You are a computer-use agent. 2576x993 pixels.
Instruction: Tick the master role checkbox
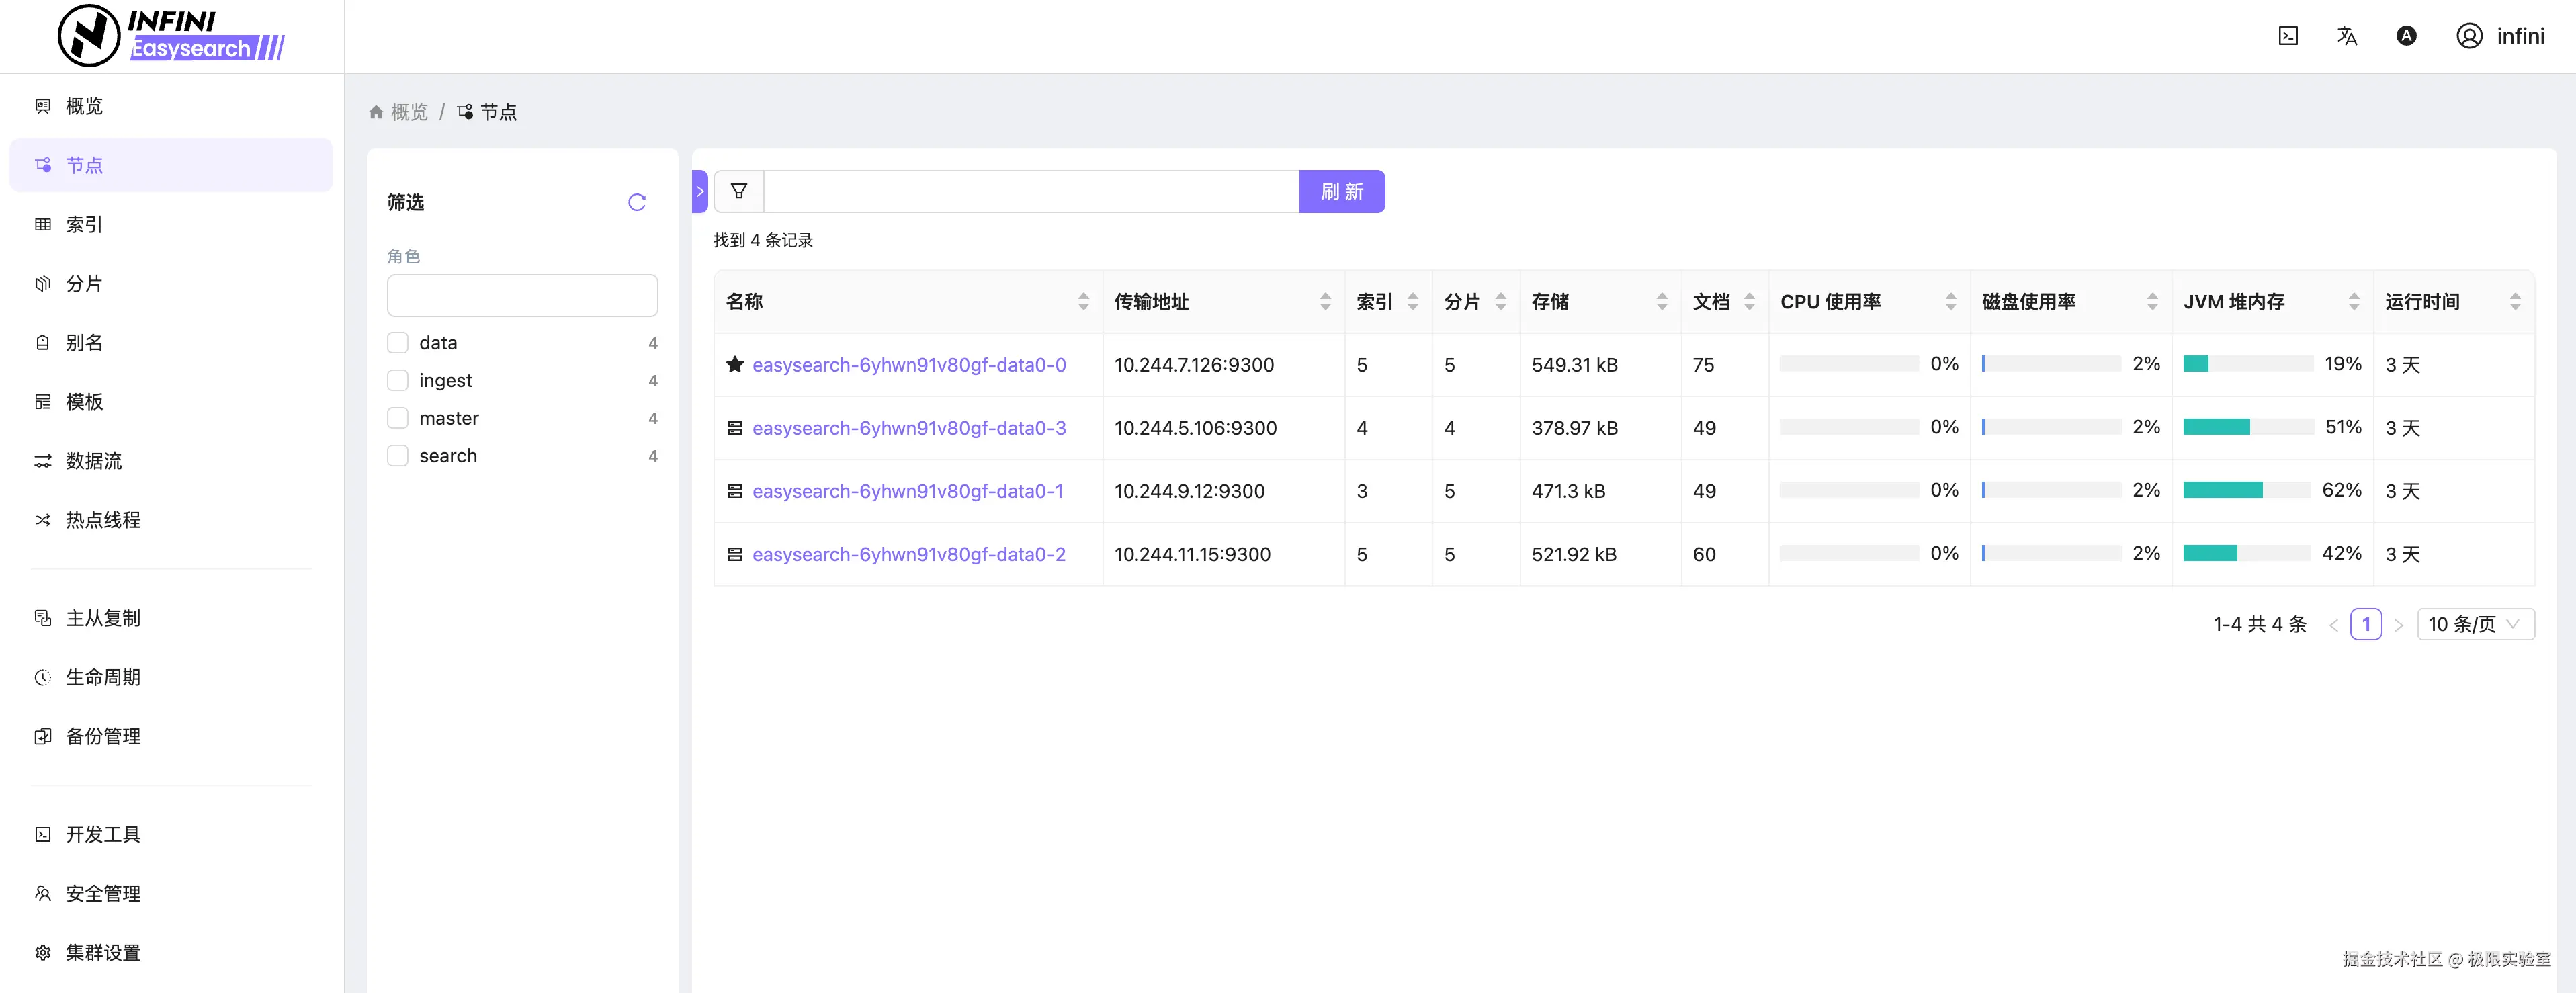tap(398, 418)
